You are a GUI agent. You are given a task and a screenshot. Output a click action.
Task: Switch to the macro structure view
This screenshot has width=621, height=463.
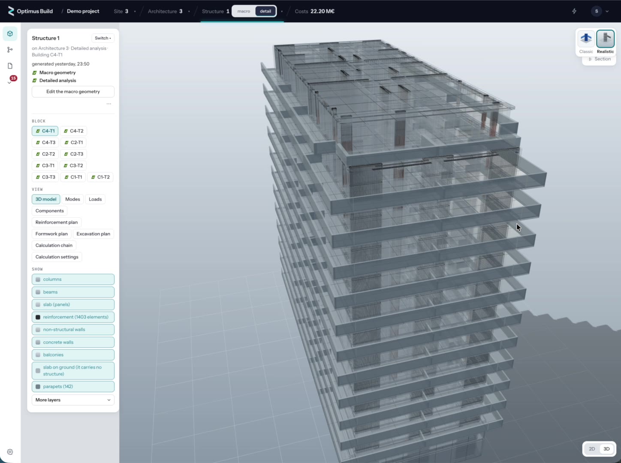[x=244, y=11]
